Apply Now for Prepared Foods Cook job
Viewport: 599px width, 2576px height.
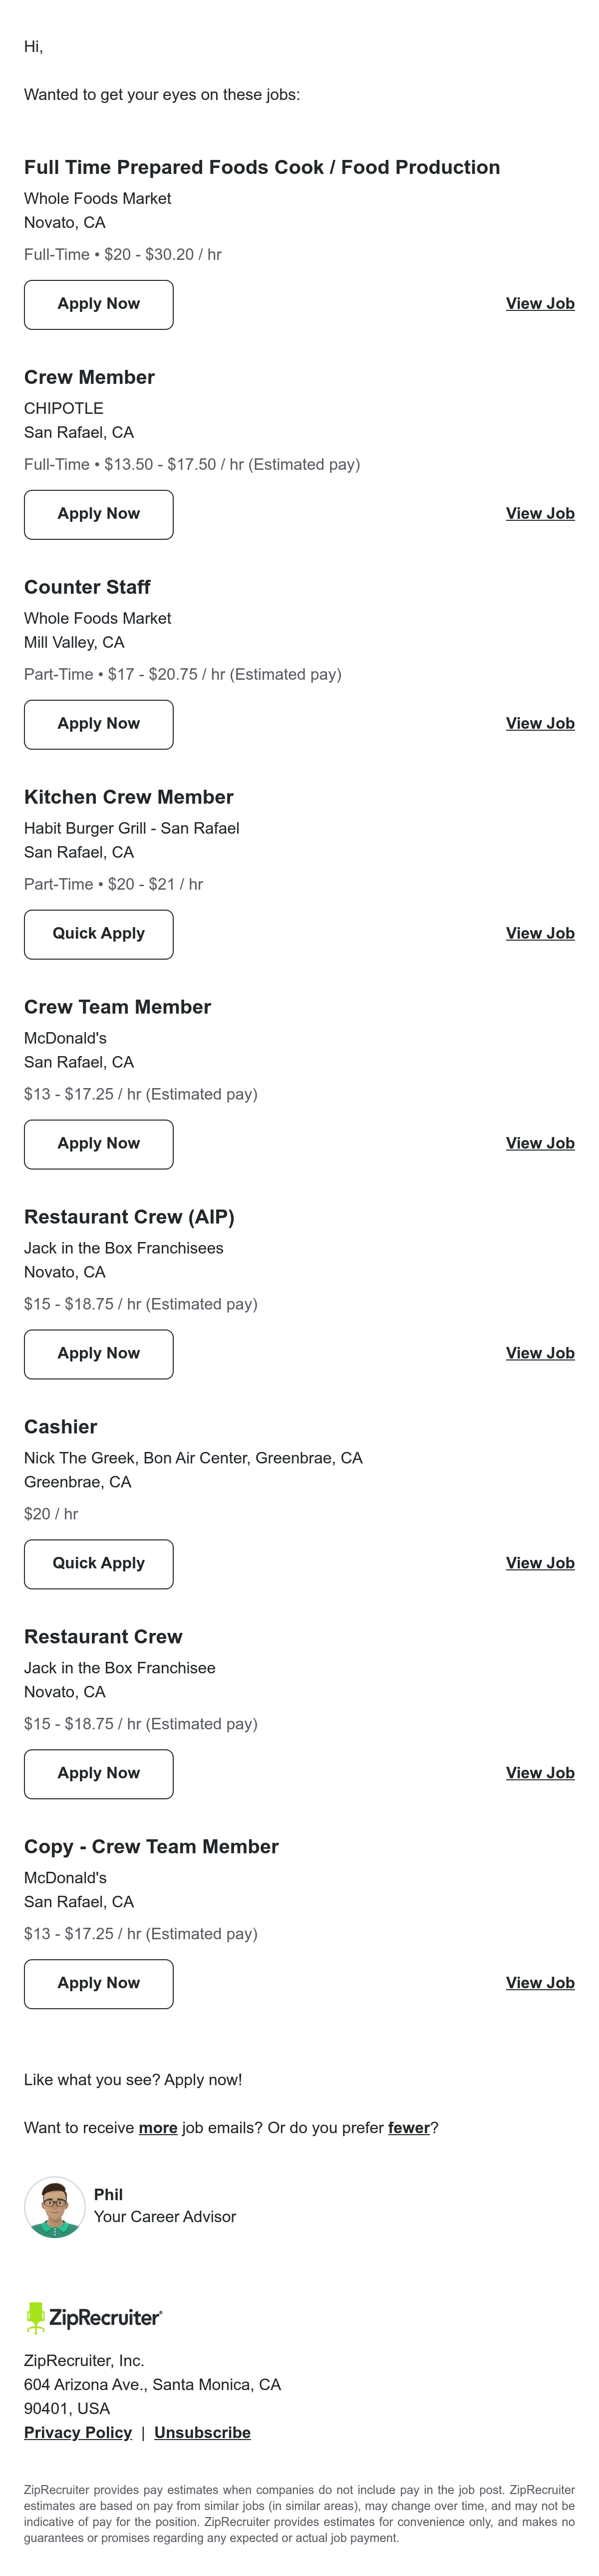pyautogui.click(x=99, y=304)
